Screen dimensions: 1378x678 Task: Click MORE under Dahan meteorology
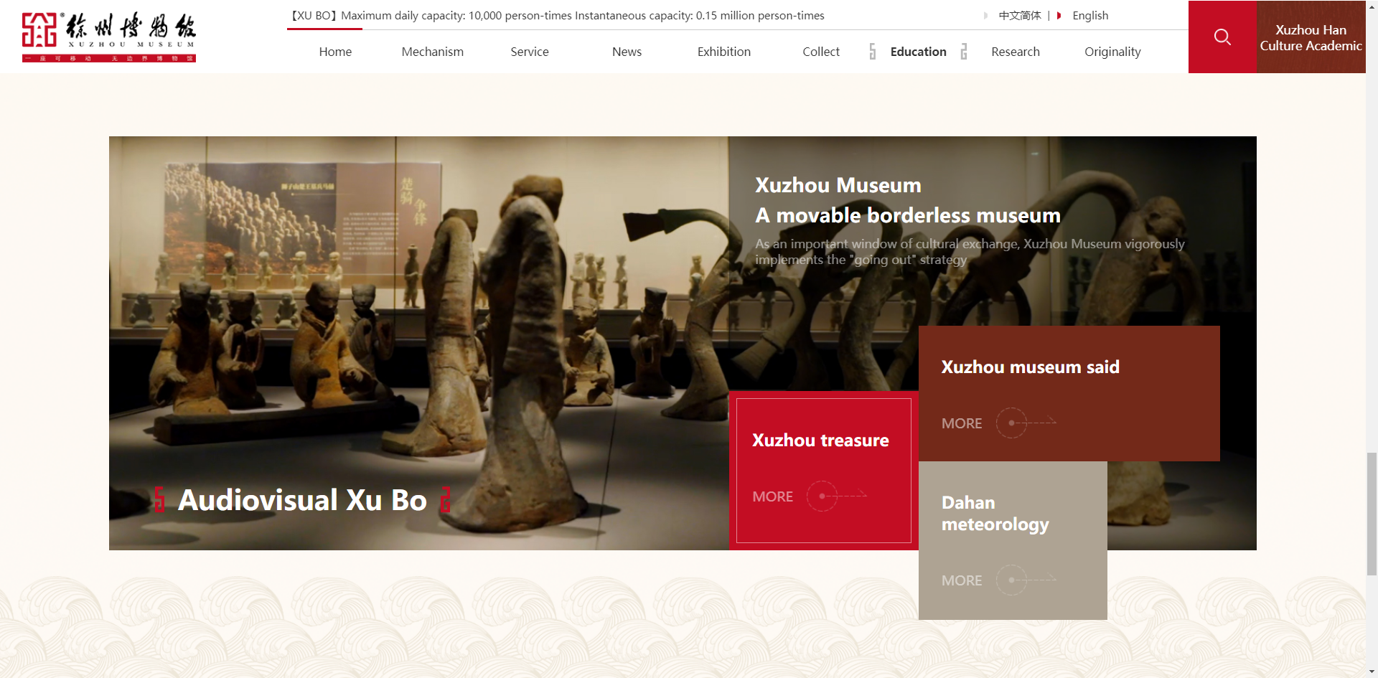pyautogui.click(x=962, y=580)
